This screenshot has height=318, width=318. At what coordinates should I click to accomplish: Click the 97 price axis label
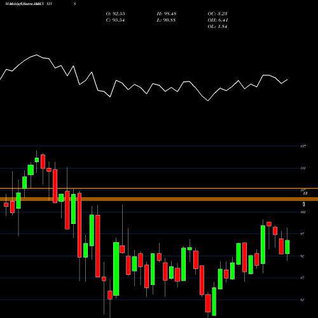tap(302, 234)
